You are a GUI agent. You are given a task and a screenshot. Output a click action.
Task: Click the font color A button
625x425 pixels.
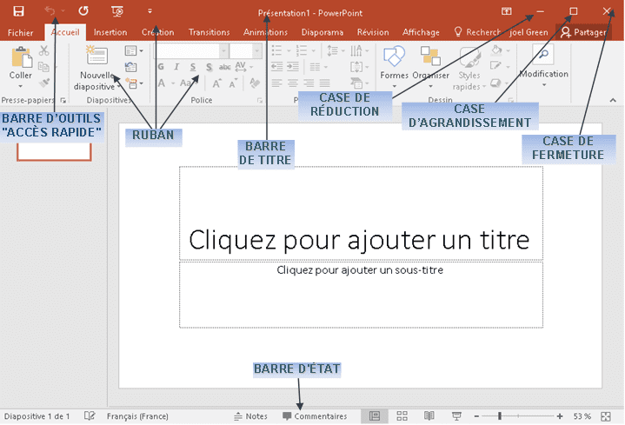coord(162,83)
